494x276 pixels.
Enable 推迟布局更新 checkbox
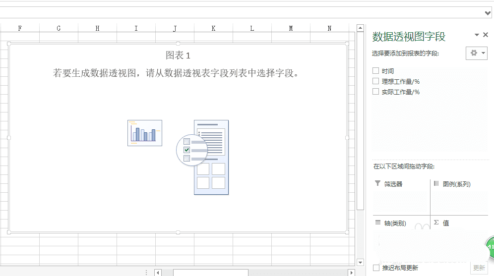[376, 268]
